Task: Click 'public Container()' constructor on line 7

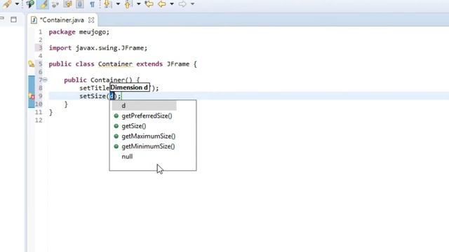Action: (98, 80)
